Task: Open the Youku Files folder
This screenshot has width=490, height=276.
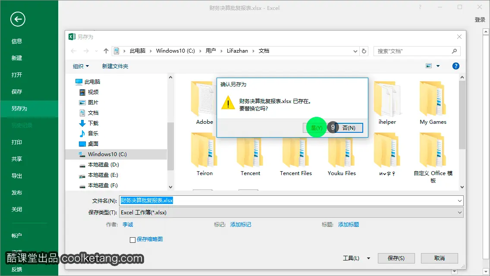Action: click(342, 154)
